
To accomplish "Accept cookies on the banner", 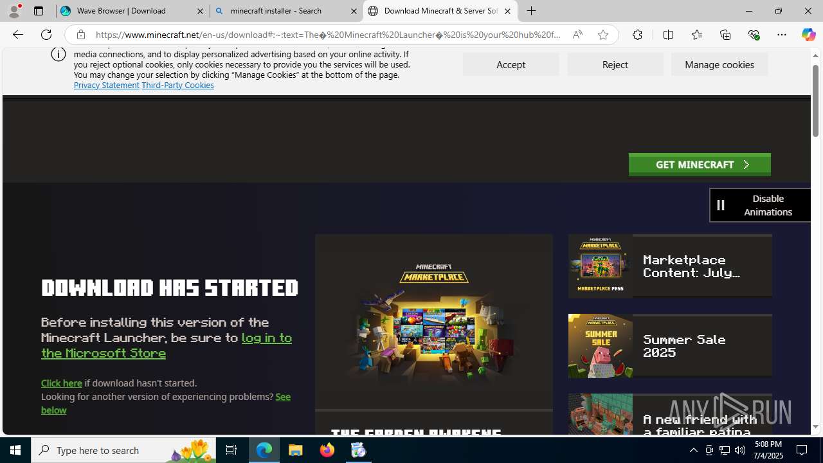I will coord(511,64).
